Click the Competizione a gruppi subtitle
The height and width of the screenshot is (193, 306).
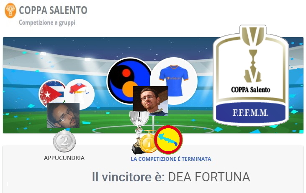tap(47, 23)
